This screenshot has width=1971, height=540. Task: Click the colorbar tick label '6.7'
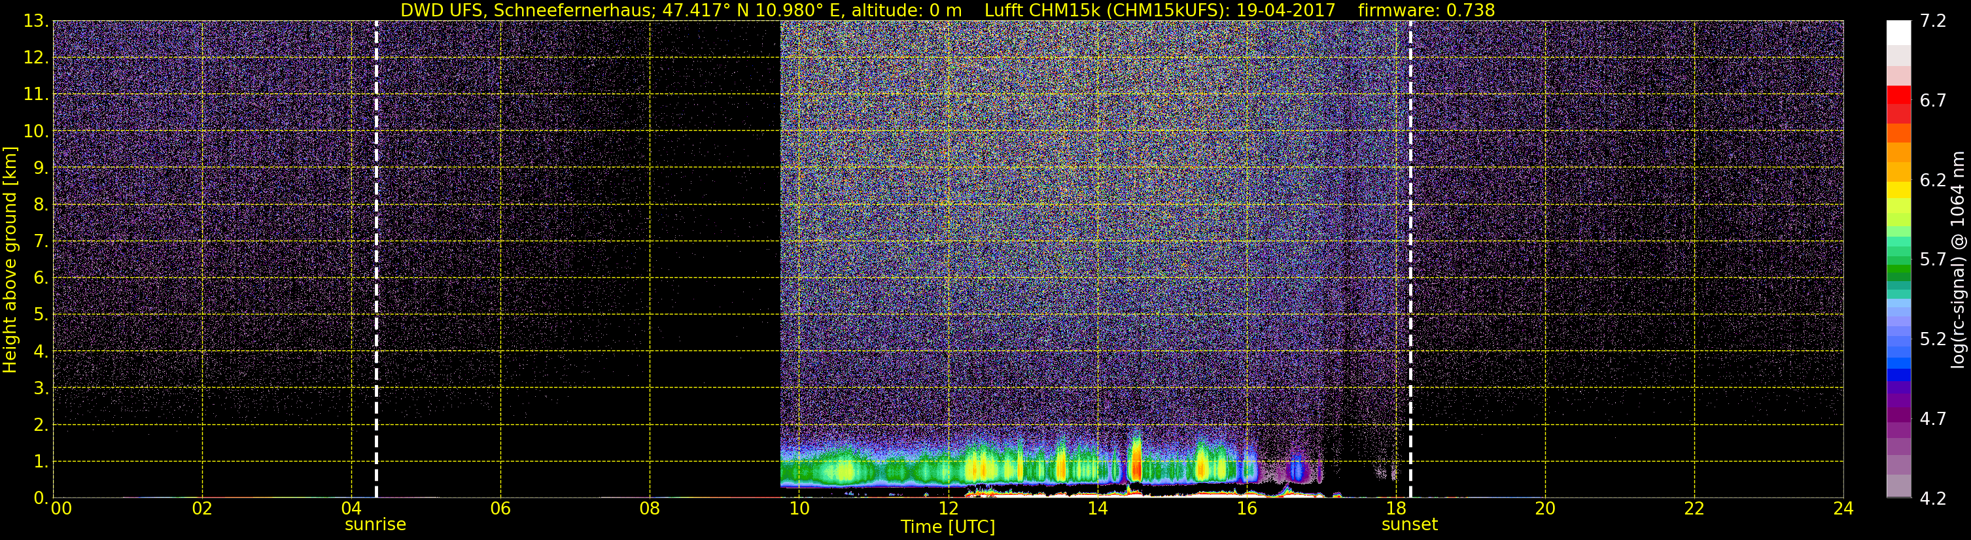click(x=1933, y=100)
